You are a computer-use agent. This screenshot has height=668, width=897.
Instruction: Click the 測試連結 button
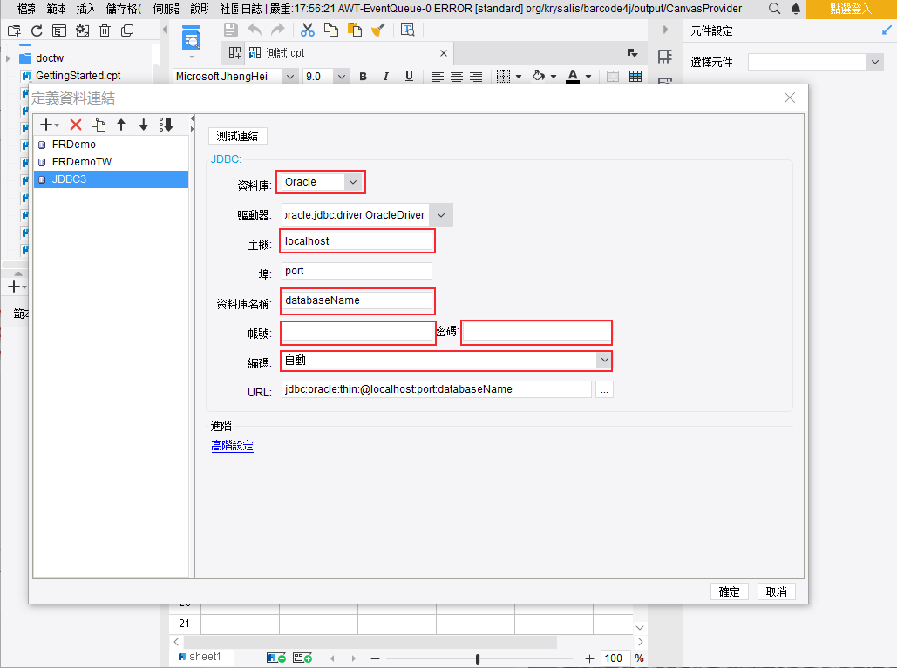pyautogui.click(x=236, y=136)
